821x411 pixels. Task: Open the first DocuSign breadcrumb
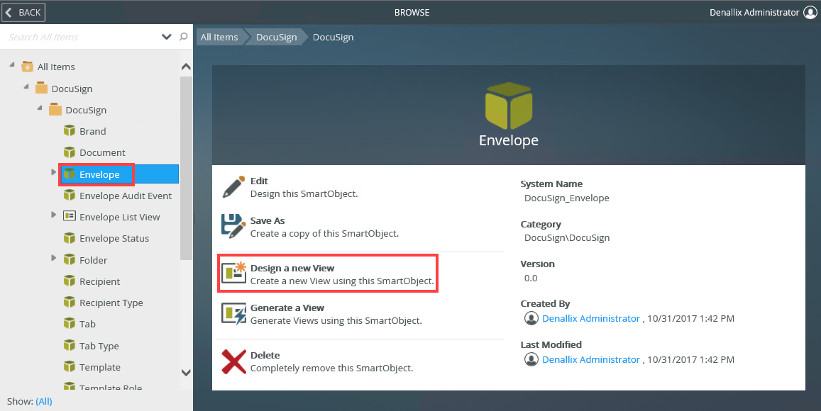[276, 37]
